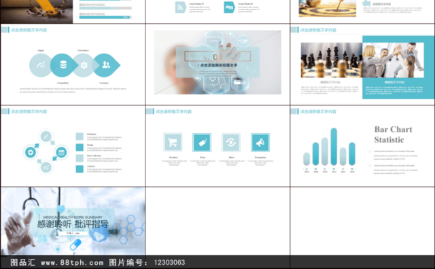Image resolution: width=435 pixels, height=269 pixels.
Task: Click the digg hexagon icon
Action: 230,7
